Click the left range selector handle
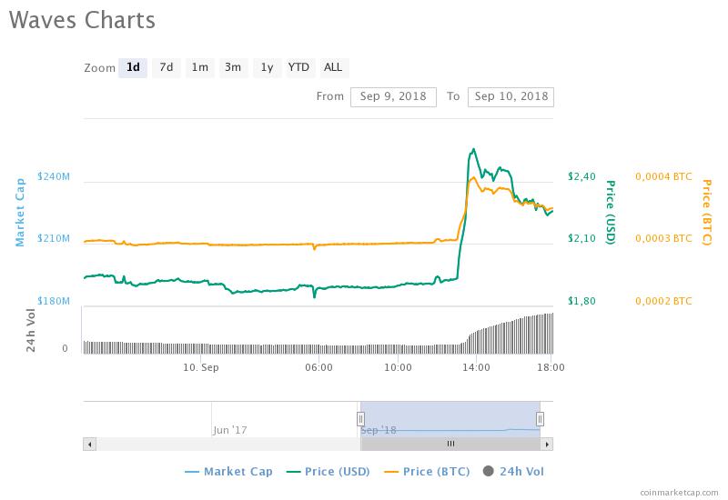 point(360,418)
